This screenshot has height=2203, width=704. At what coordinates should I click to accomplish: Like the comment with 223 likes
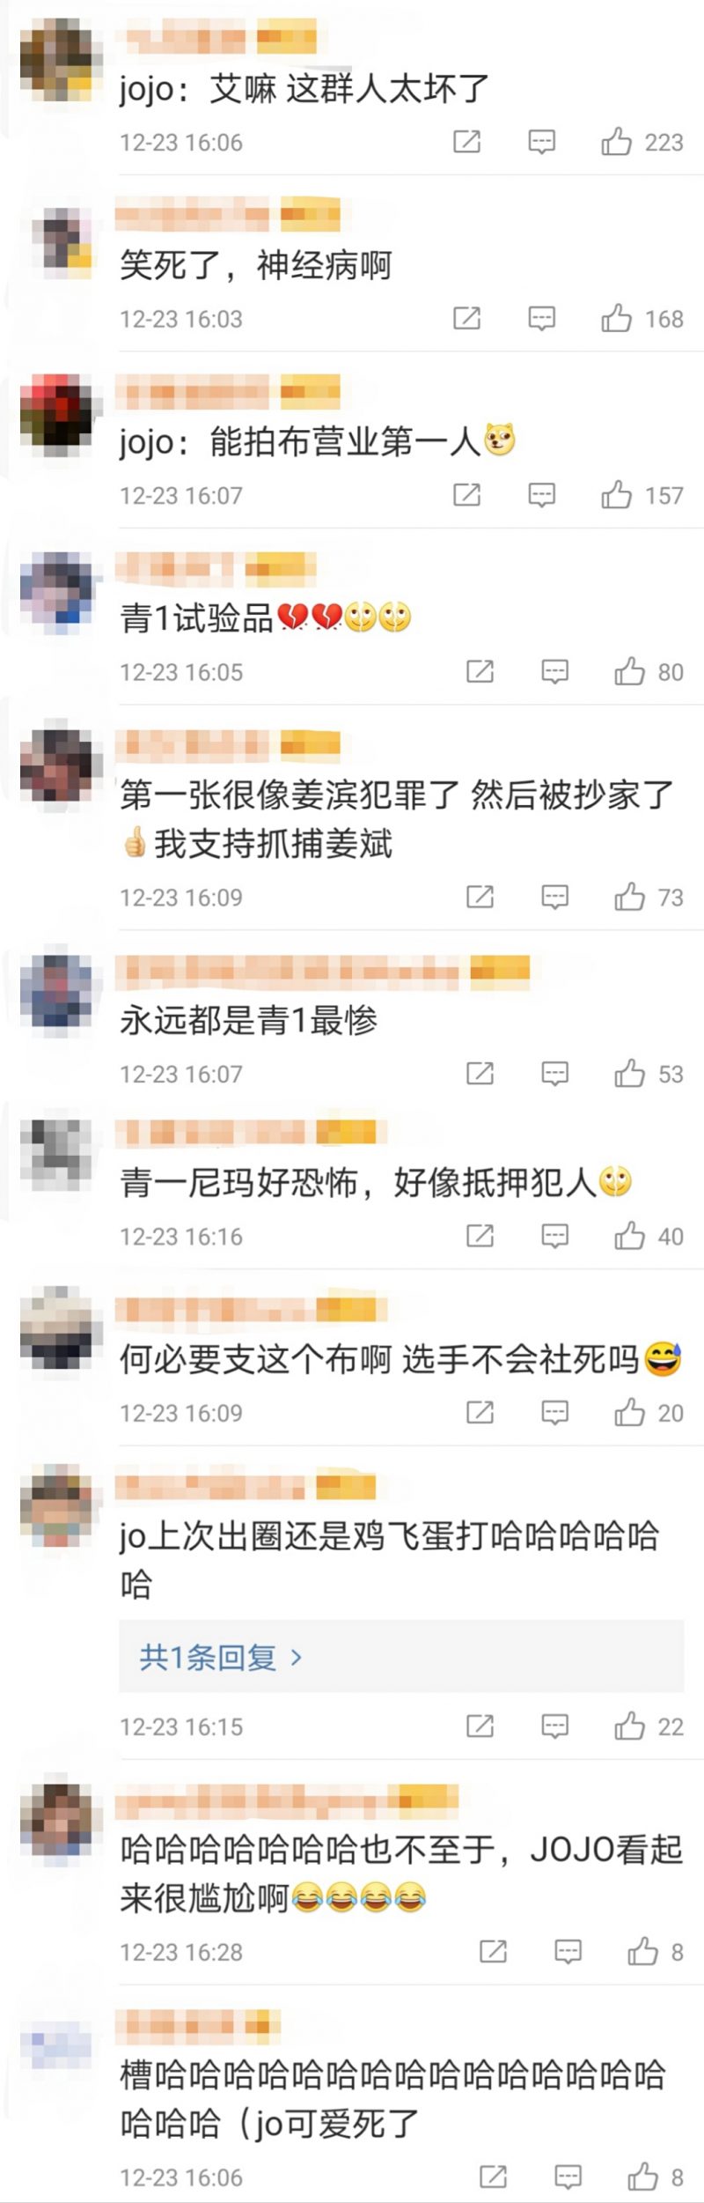617,142
